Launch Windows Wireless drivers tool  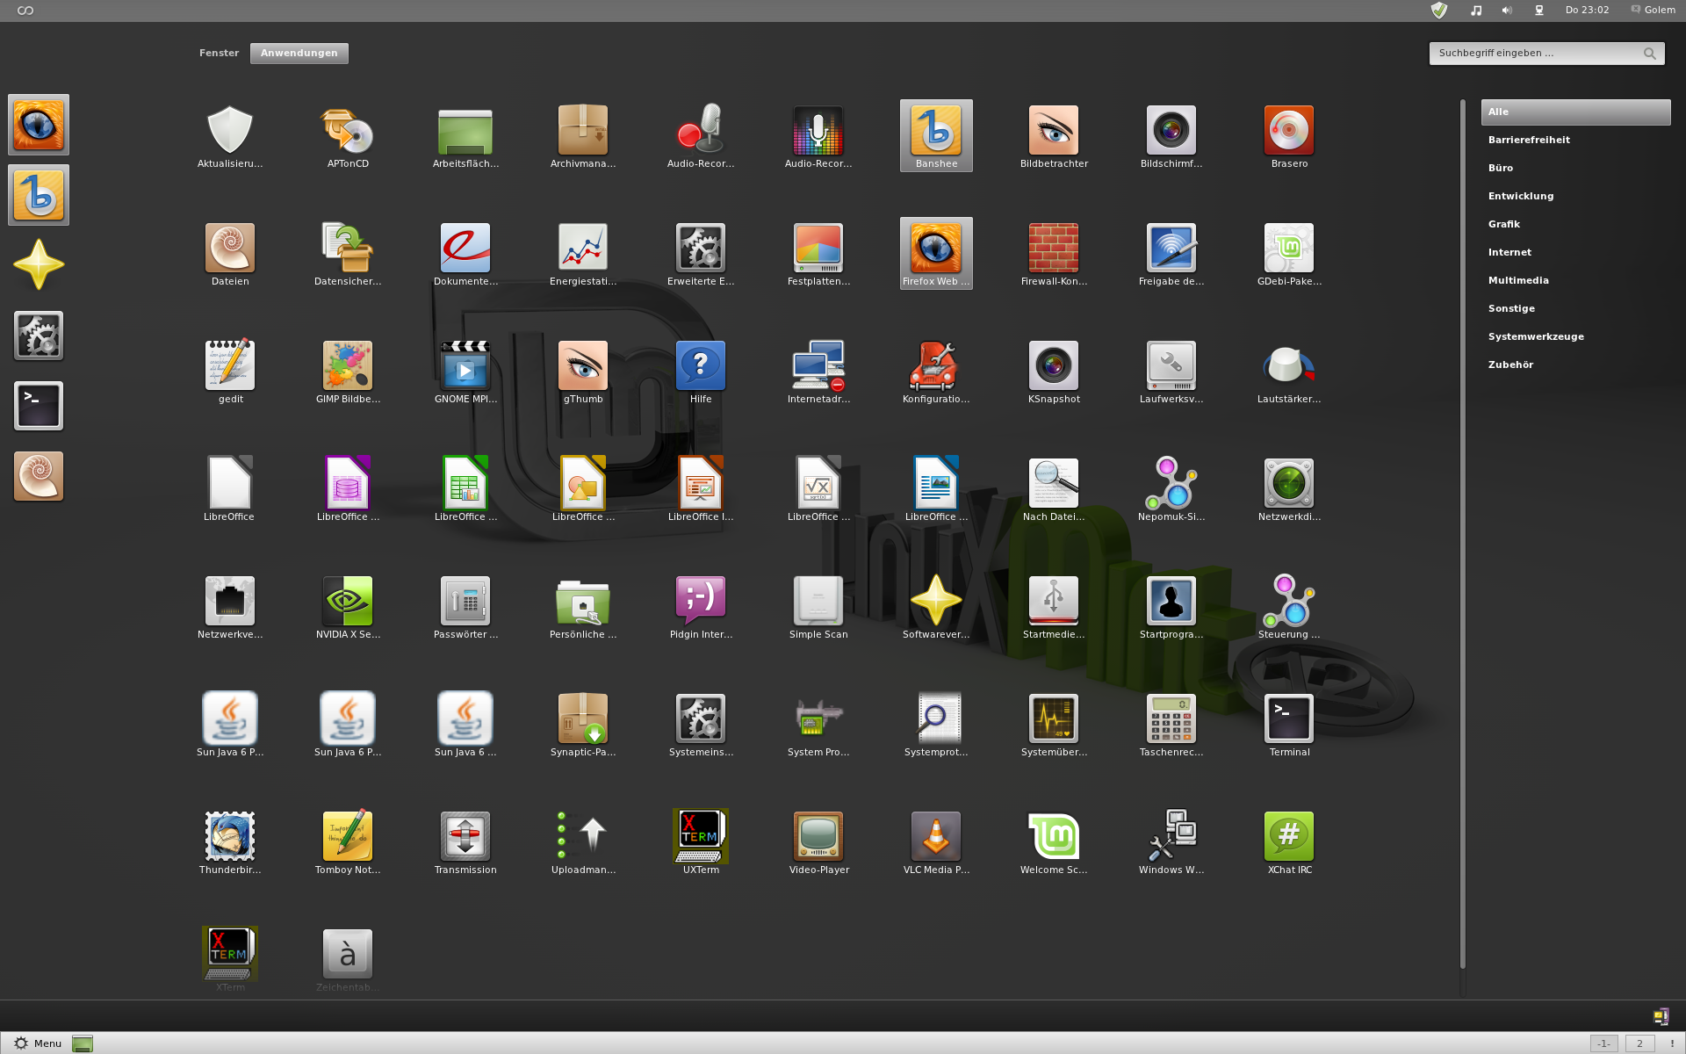click(1171, 844)
